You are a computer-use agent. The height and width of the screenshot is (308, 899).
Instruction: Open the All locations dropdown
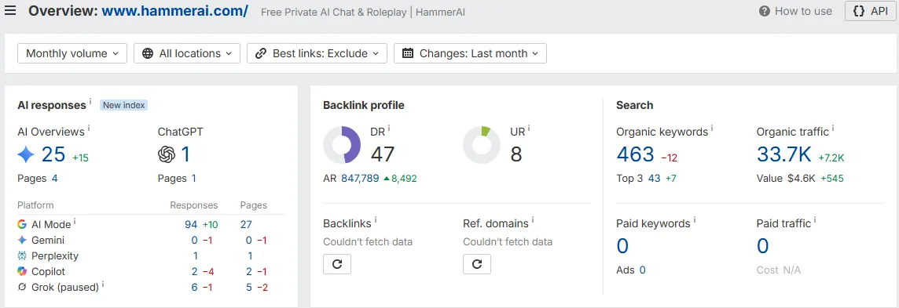(x=187, y=53)
